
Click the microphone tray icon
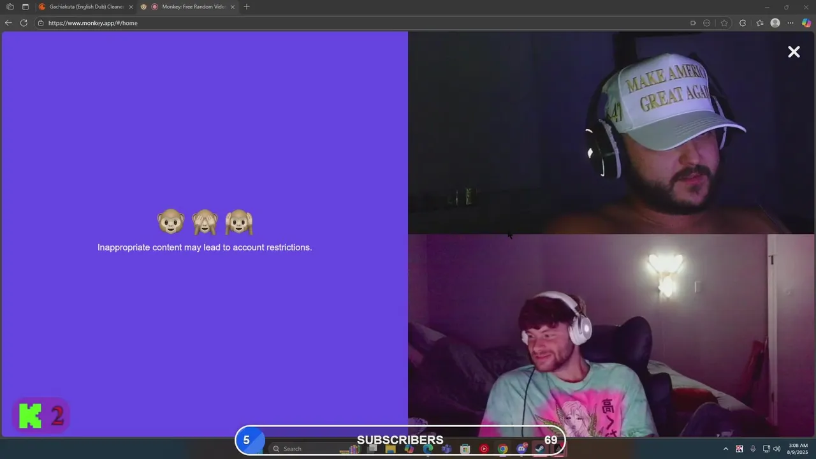pos(753,449)
